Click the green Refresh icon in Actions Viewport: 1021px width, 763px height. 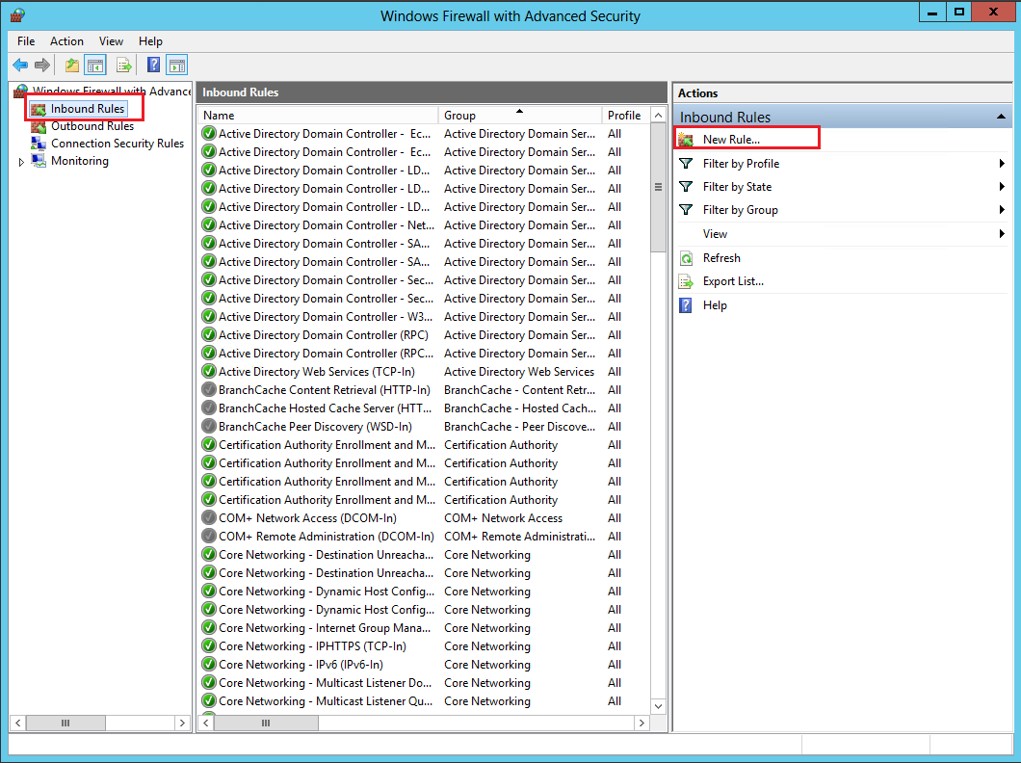[x=686, y=258]
